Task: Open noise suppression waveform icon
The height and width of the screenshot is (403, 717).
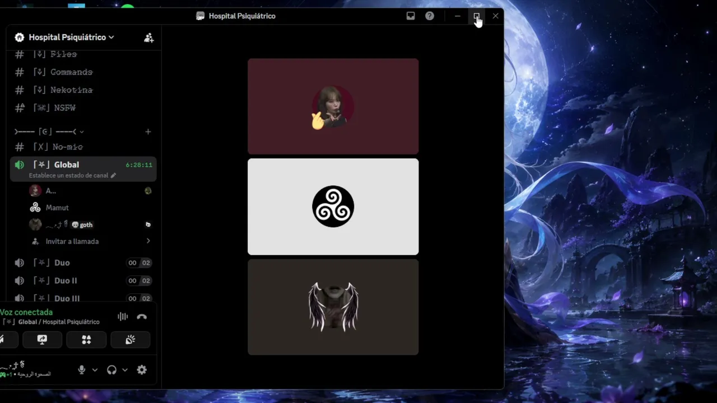Action: click(123, 317)
